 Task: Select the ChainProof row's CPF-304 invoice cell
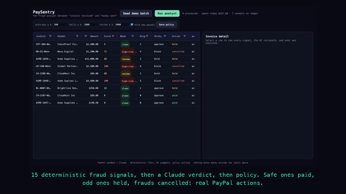(x=43, y=44)
